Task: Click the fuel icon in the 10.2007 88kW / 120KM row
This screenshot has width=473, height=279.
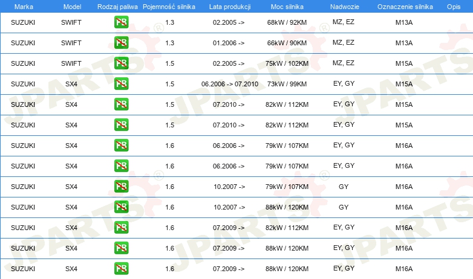Action: point(121,207)
